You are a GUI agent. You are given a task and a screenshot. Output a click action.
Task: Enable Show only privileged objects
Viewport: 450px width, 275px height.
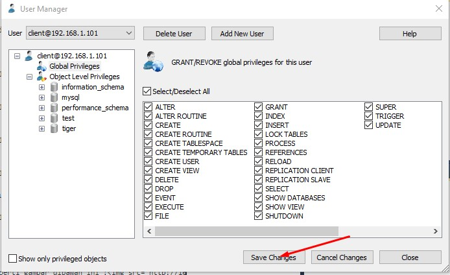coord(13,259)
